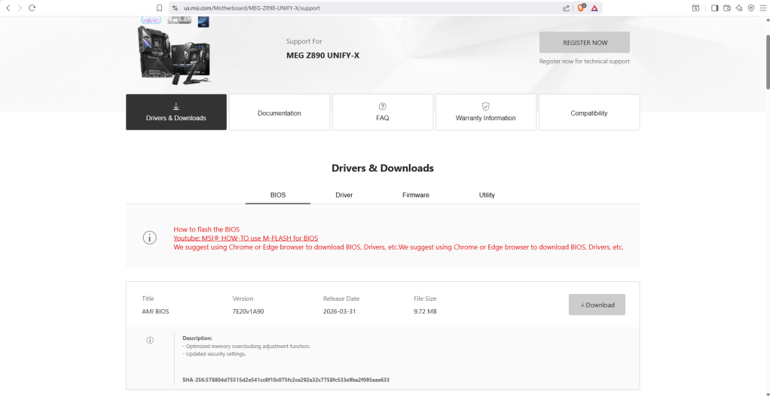Open Brave Shields lion icon
The image size is (770, 397).
[582, 8]
